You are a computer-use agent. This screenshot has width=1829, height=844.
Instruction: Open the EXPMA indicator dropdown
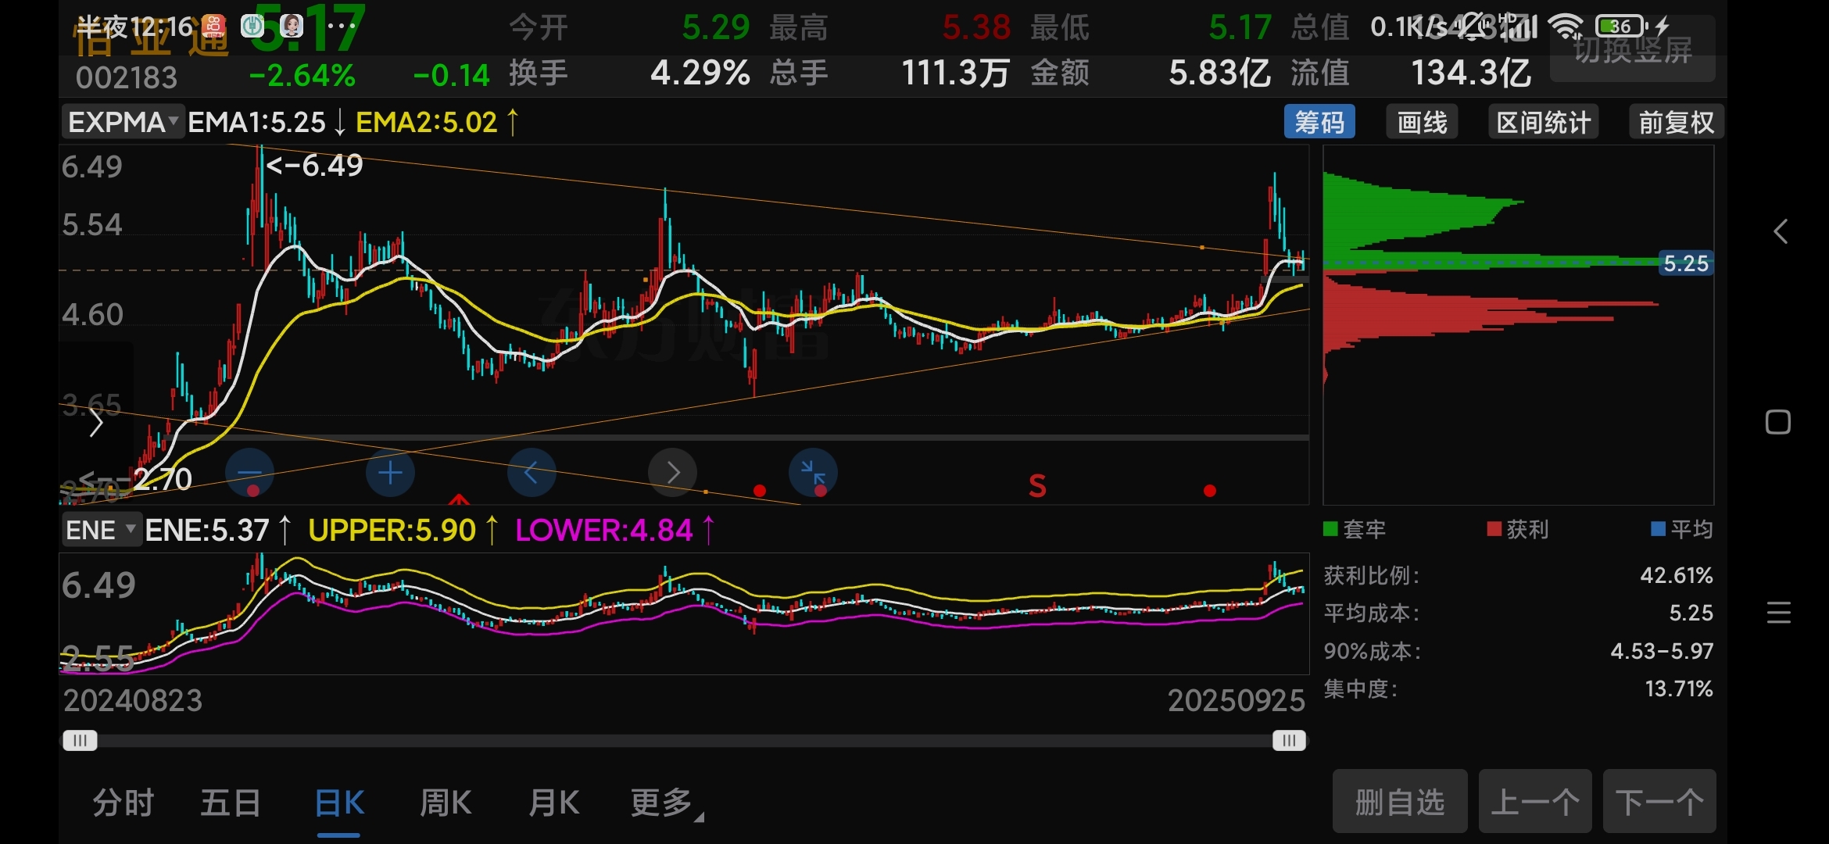[x=123, y=123]
